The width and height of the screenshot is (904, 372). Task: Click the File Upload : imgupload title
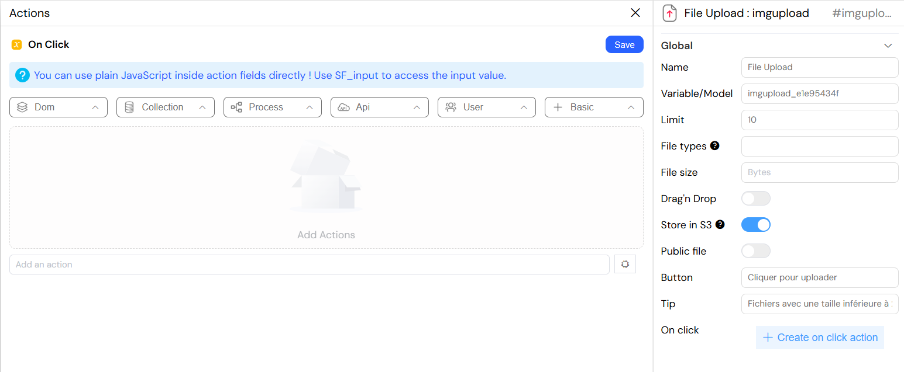coord(747,13)
